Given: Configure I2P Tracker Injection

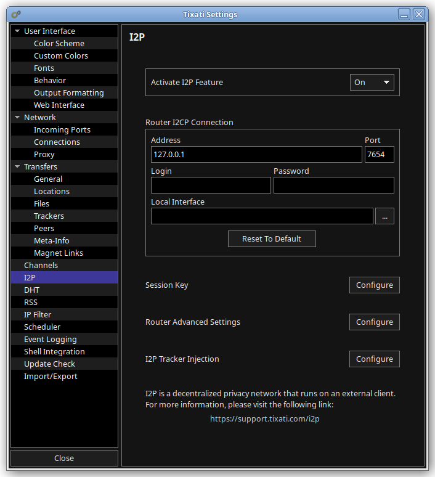Looking at the screenshot, I should (375, 359).
